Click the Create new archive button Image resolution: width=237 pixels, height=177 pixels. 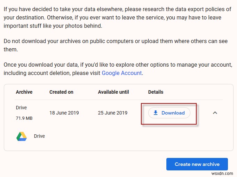tap(197, 164)
